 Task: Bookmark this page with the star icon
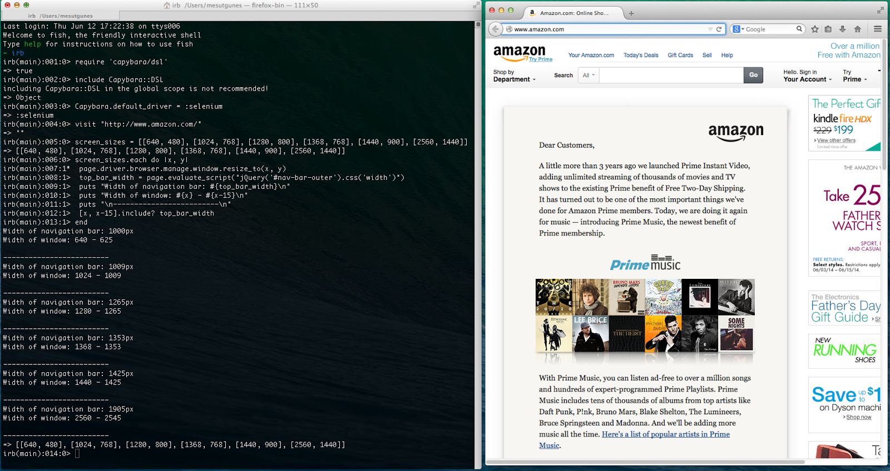point(815,29)
